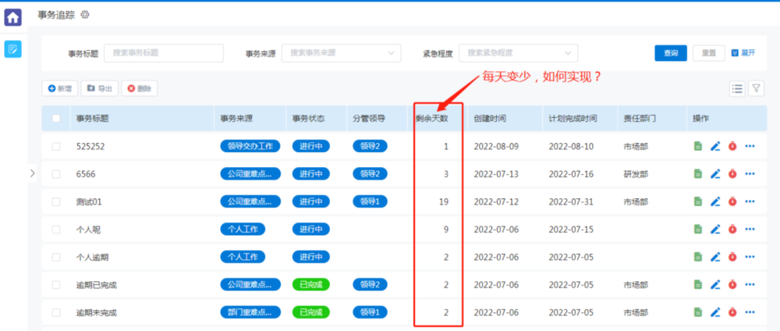Click the 新增 add button
The width and height of the screenshot is (780, 331).
tap(60, 89)
